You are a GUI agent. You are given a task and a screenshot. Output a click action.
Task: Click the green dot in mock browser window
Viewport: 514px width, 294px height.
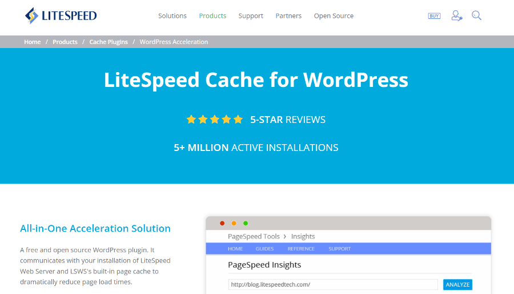point(246,223)
